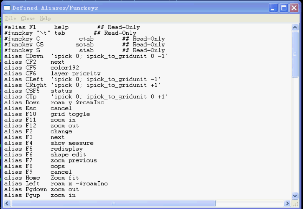The height and width of the screenshot is (209, 303).
Task: Click the 'alias Esc cancel' line
Action: tap(38, 108)
